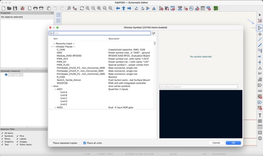263x156 pixels.
Task: Collapse the 4002 symbol node
Action: point(55,108)
